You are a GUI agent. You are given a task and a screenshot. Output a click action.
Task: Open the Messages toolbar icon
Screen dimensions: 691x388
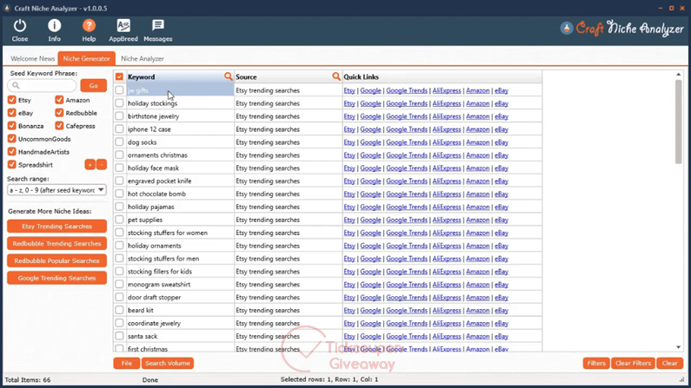tap(158, 25)
